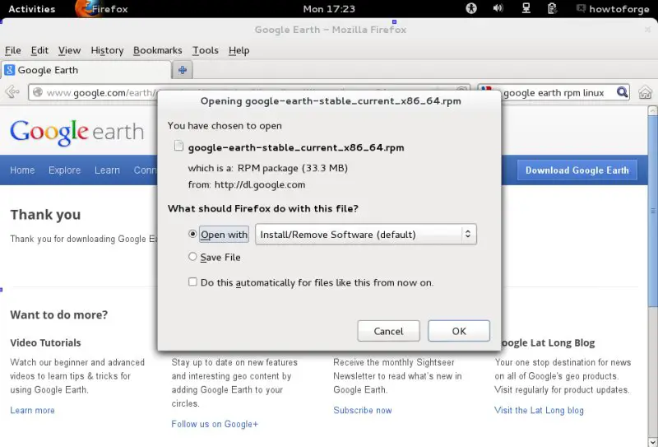Screen dimensions: 658x447
Task: Select the Open with radio button
Action: click(192, 234)
